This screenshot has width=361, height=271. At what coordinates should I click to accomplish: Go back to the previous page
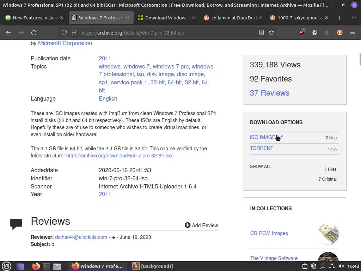tap(8, 33)
